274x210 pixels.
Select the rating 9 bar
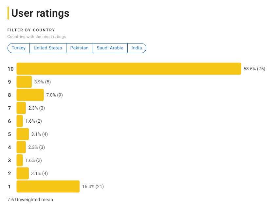24,82
